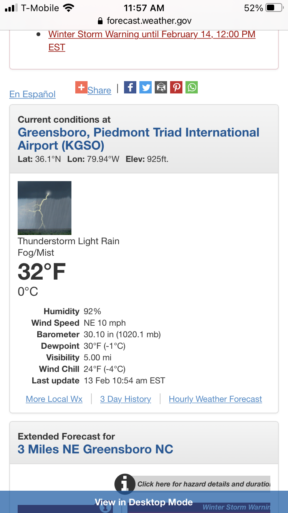Viewport: 288px width, 513px height.
Task: Open Winter Storm Warning alert link
Action: (152, 41)
